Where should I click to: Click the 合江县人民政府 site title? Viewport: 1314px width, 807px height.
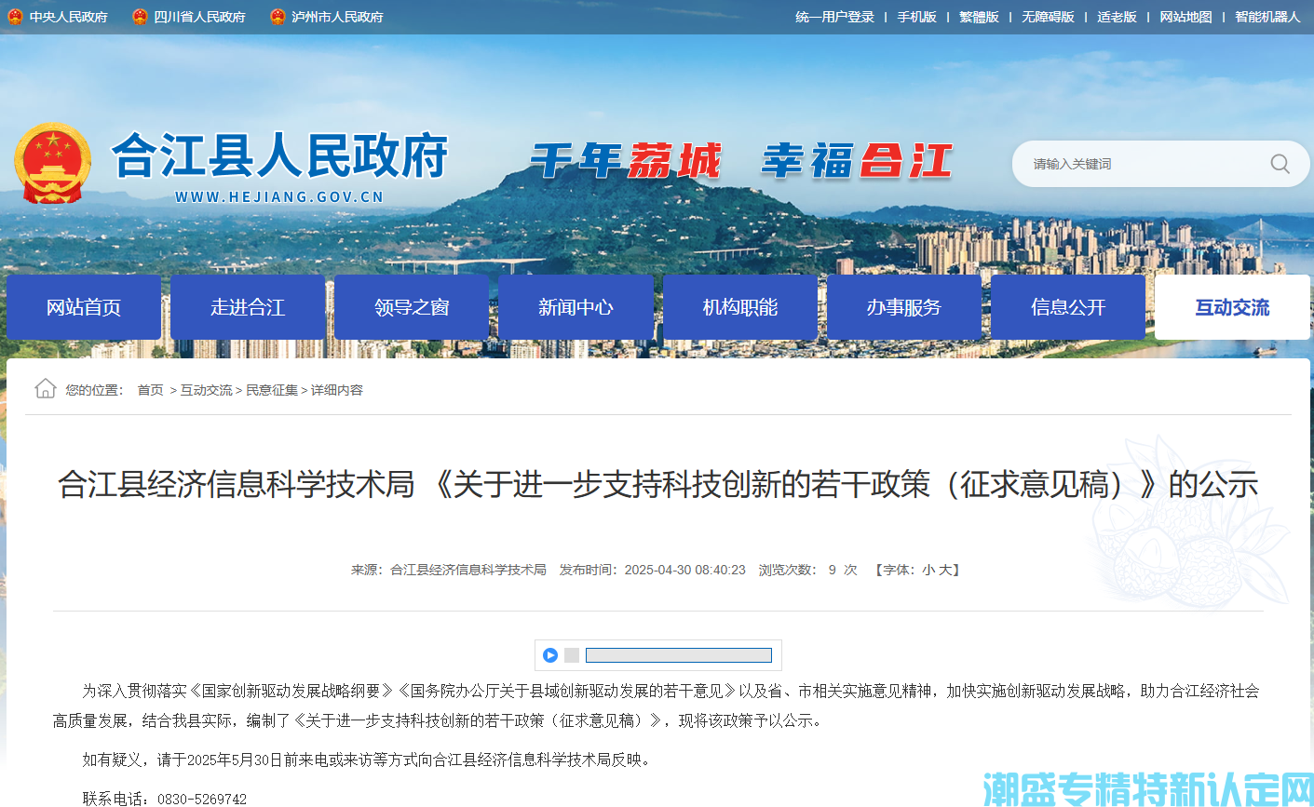point(280,155)
